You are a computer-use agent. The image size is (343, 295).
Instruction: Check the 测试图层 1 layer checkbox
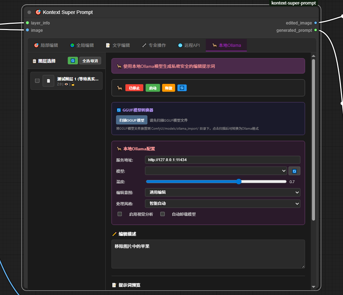click(37, 81)
